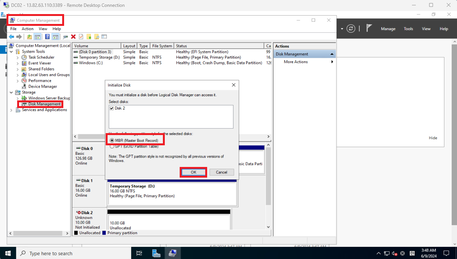This screenshot has height=259, width=457.
Task: Select Local Users and Groups node
Action: point(49,75)
